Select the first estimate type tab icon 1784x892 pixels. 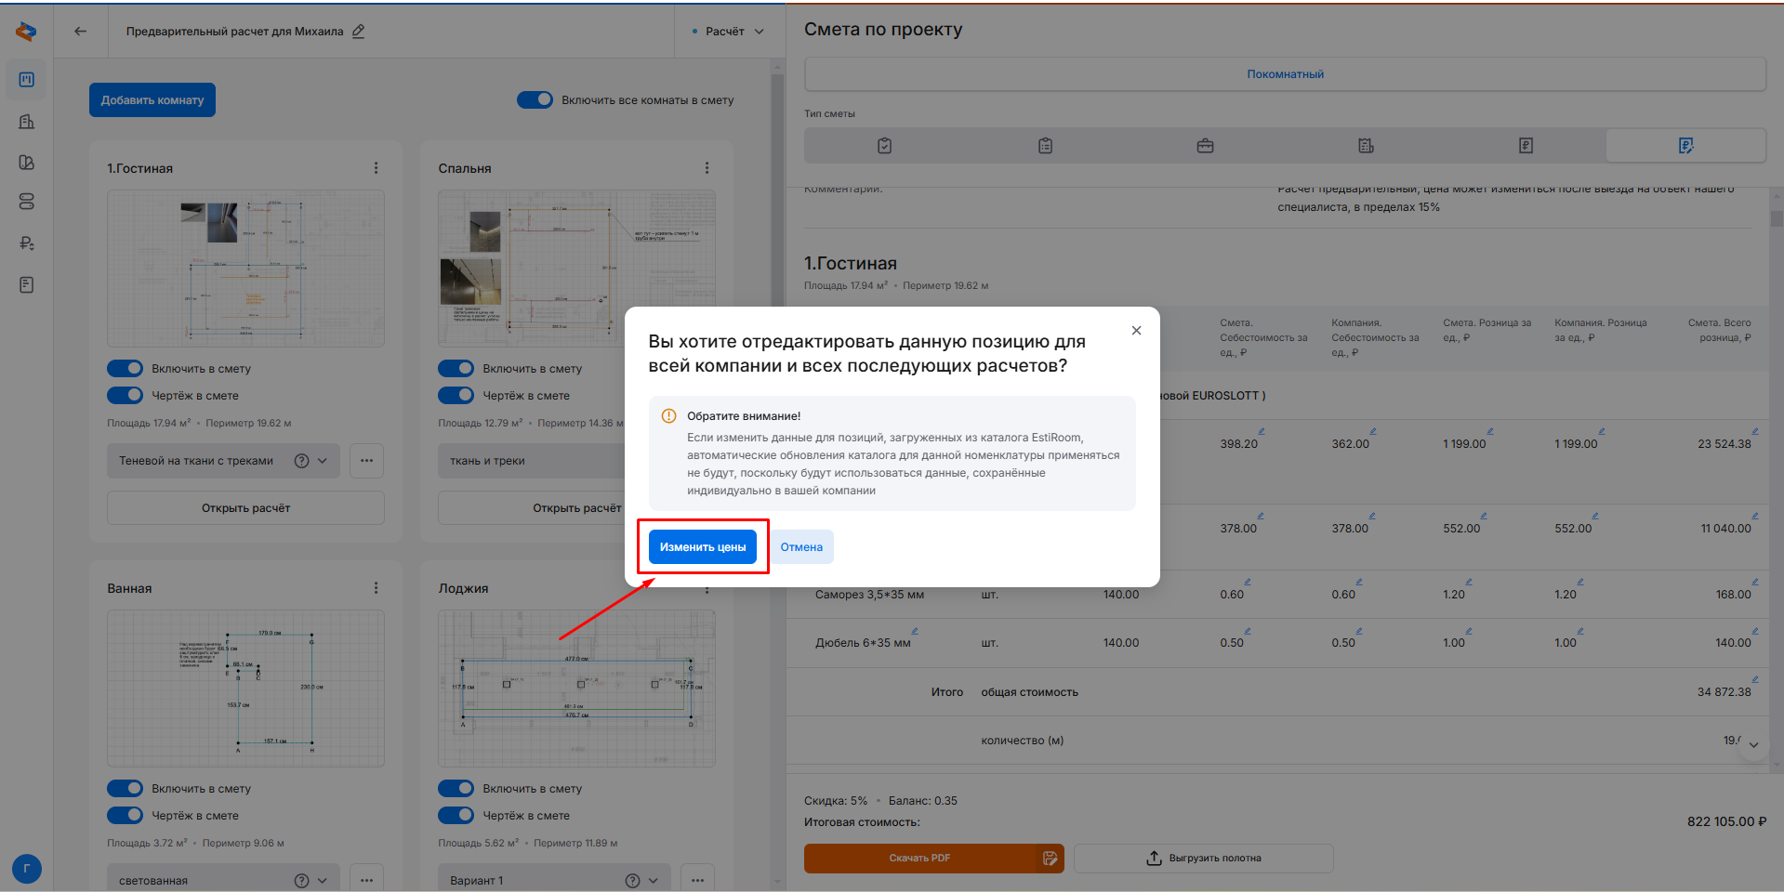pyautogui.click(x=884, y=146)
